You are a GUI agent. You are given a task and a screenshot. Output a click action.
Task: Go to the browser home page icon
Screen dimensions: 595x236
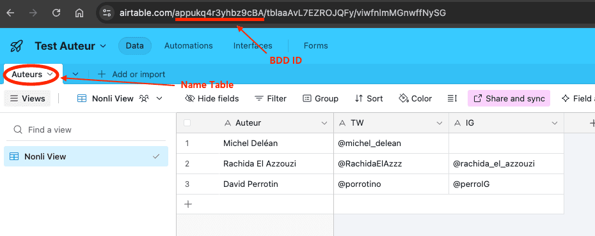tap(79, 13)
